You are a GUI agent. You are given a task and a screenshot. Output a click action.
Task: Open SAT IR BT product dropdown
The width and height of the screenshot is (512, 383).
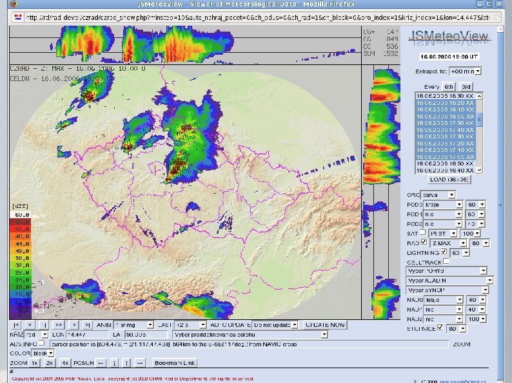tap(442, 234)
